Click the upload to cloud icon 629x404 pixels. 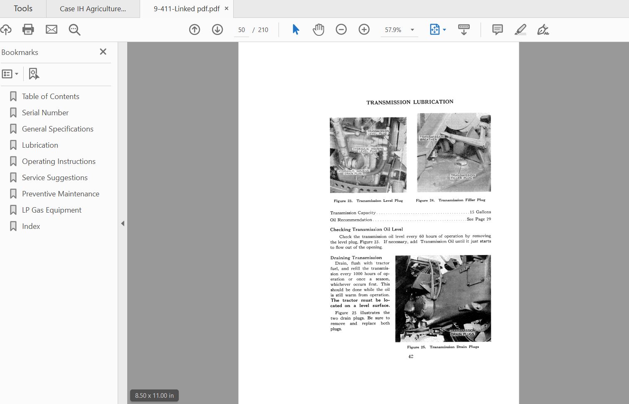6,30
